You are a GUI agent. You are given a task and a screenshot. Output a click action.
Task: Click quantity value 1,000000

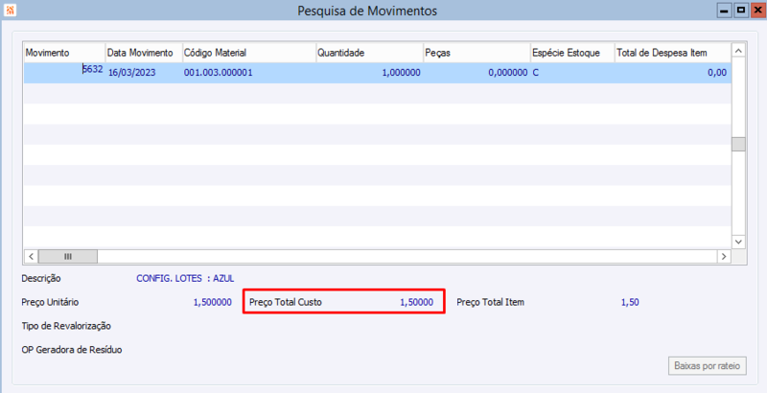(401, 72)
